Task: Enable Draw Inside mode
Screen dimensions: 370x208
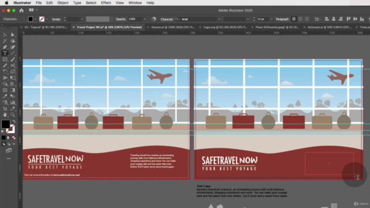Action: (x=14, y=144)
